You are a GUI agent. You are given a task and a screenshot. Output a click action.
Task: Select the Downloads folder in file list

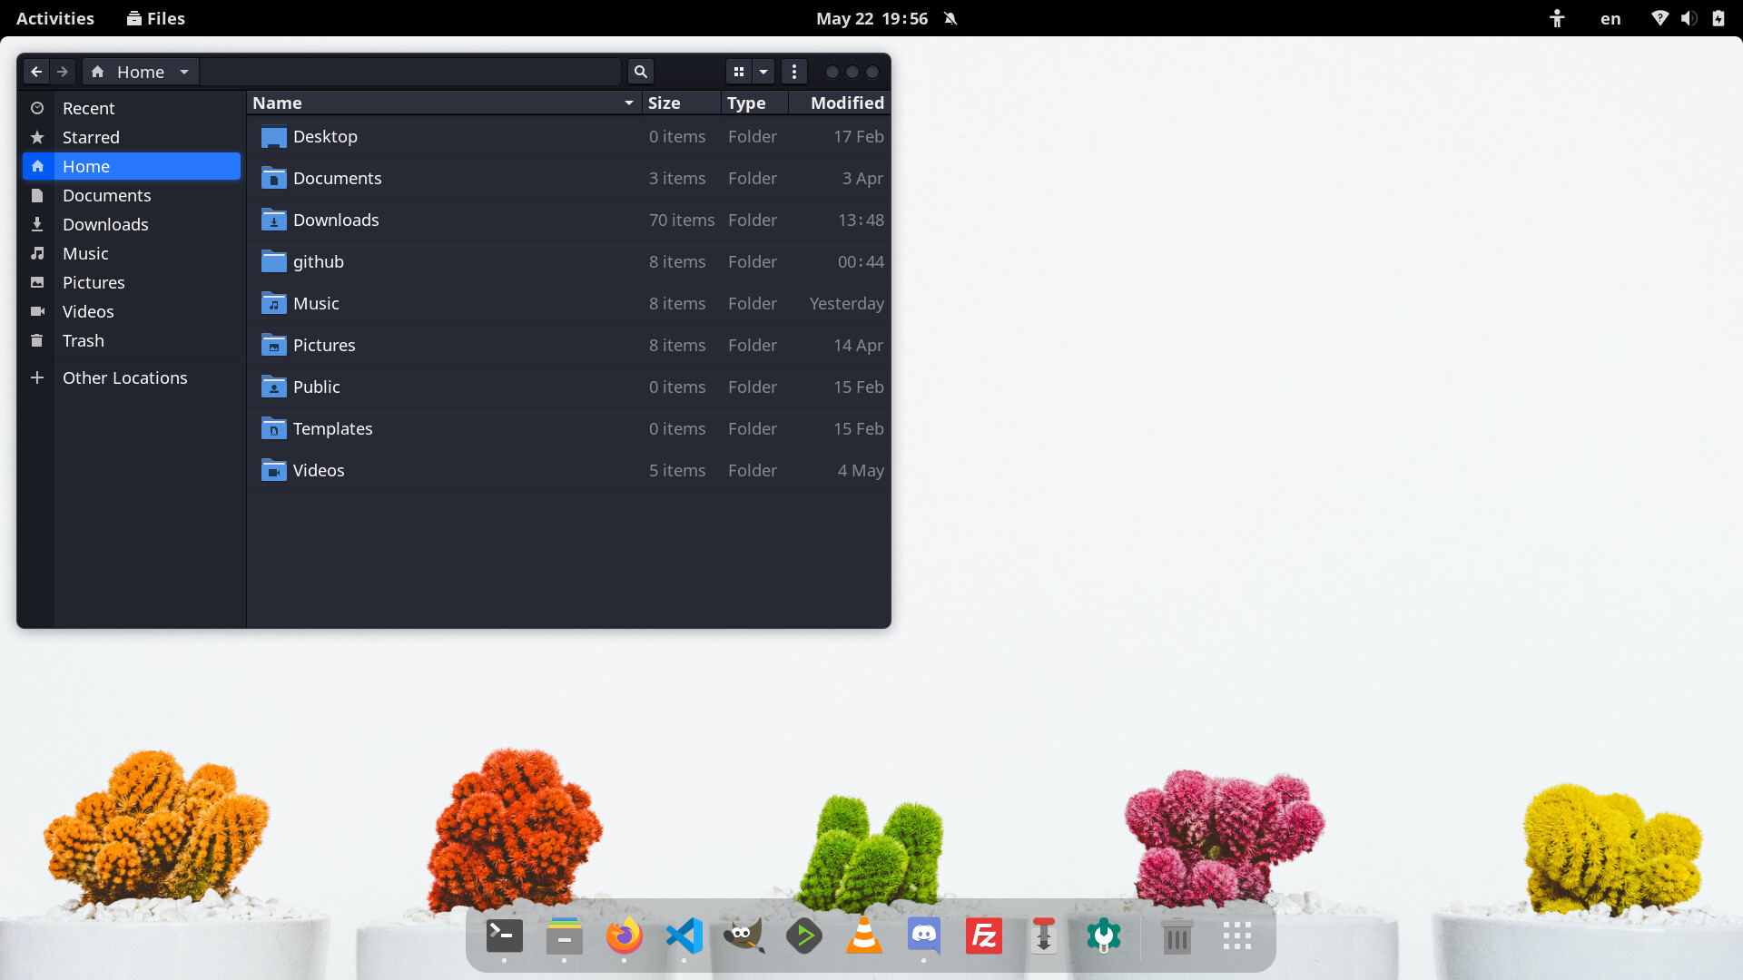point(569,220)
